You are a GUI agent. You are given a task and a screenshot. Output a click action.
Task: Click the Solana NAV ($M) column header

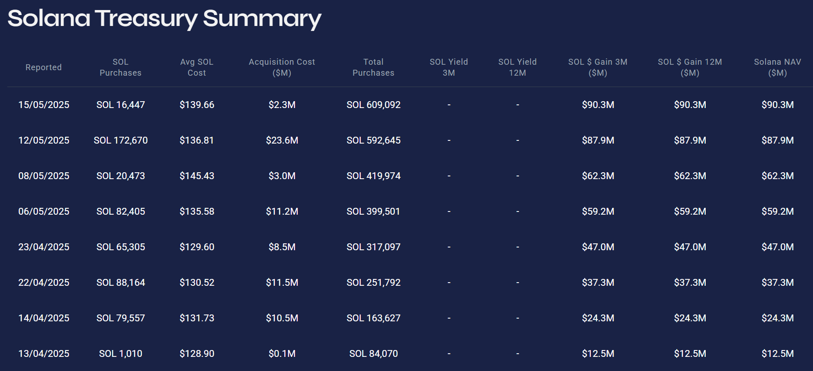click(778, 67)
